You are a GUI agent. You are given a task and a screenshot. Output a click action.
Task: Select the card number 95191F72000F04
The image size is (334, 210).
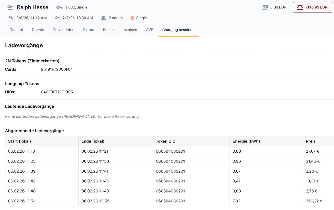pyautogui.click(x=57, y=69)
